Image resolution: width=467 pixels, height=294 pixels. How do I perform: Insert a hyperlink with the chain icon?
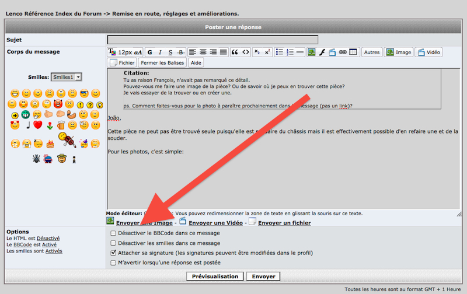pos(343,52)
